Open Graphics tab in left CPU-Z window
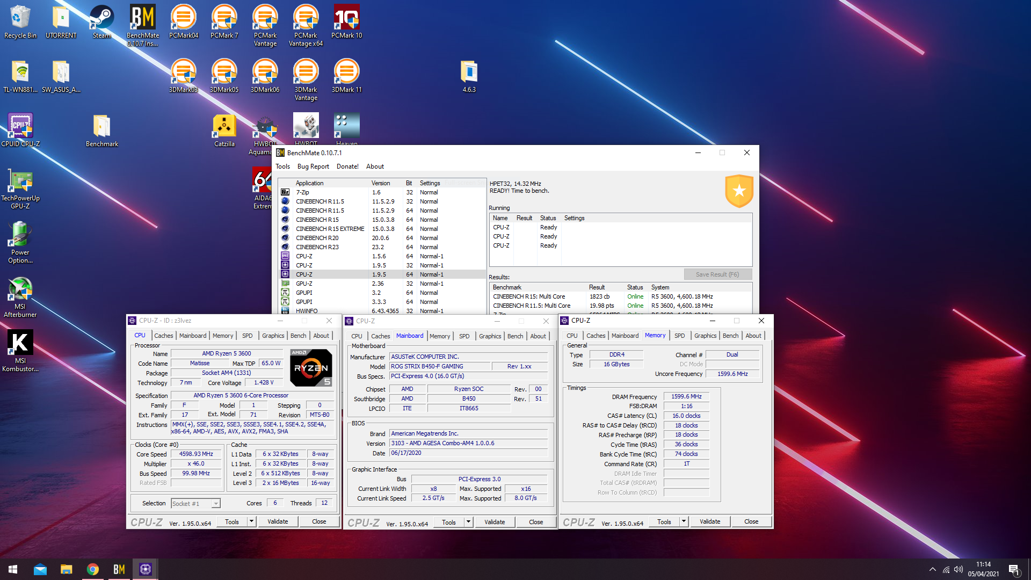 273,336
